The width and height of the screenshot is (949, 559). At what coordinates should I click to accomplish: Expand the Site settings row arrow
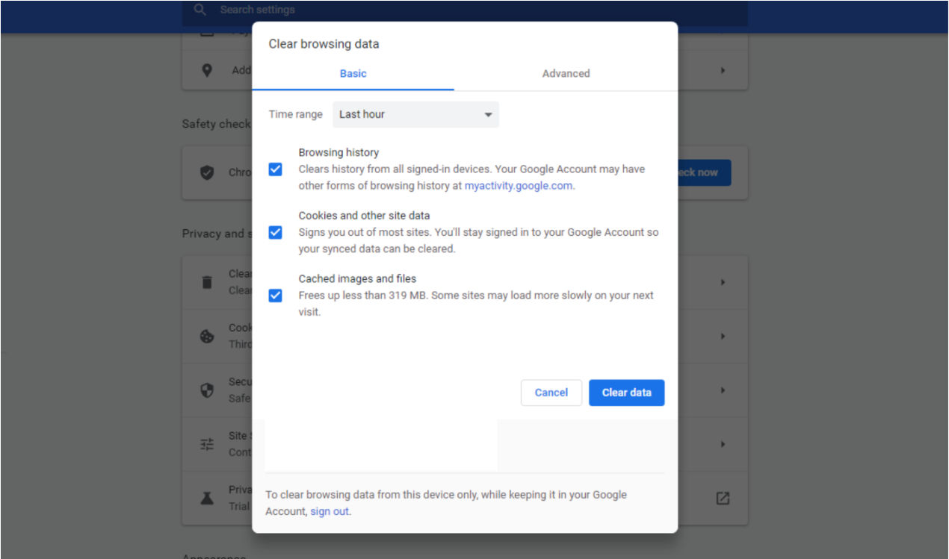point(723,444)
